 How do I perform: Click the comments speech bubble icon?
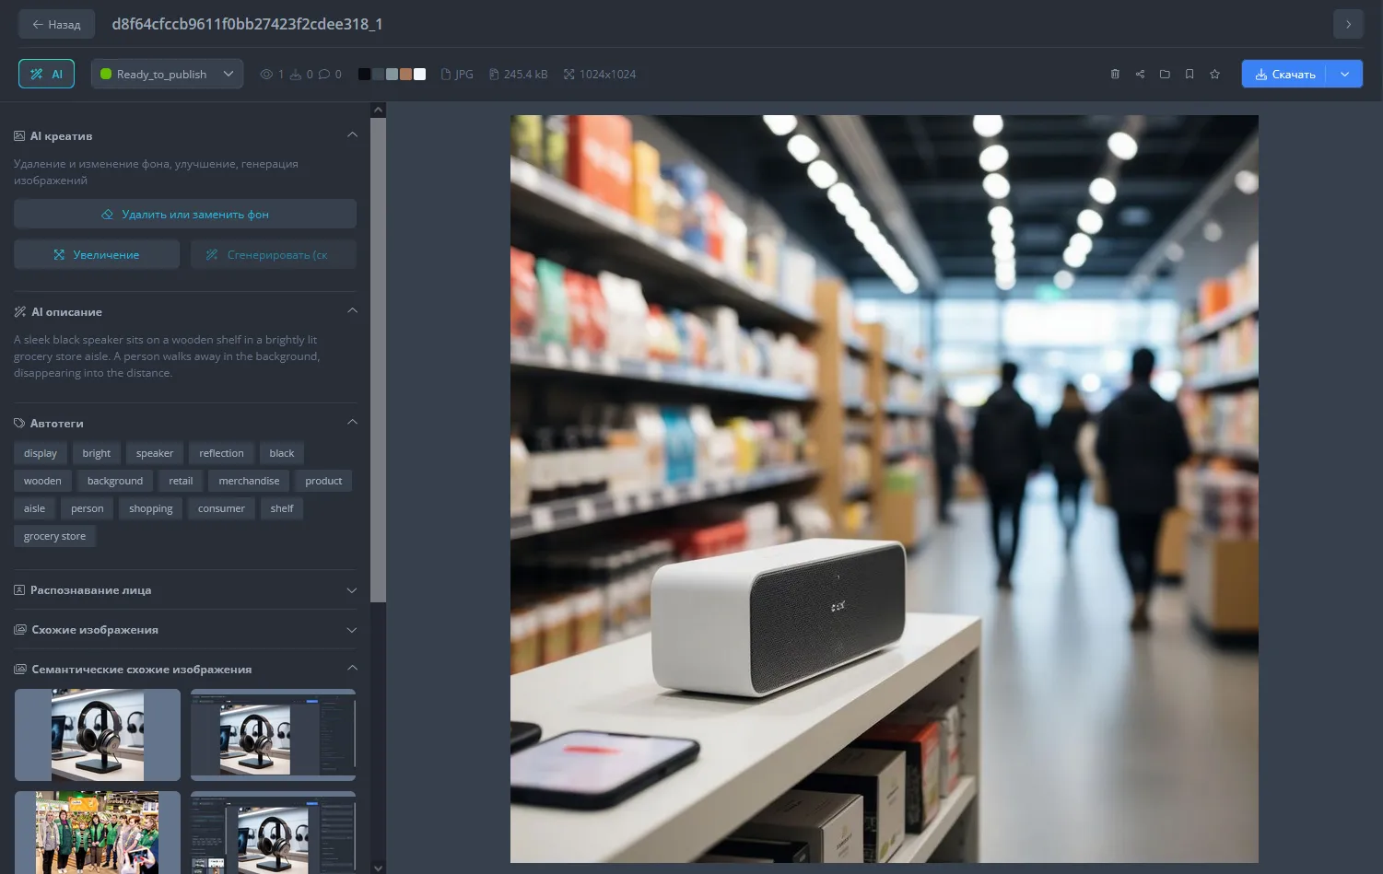(x=324, y=75)
